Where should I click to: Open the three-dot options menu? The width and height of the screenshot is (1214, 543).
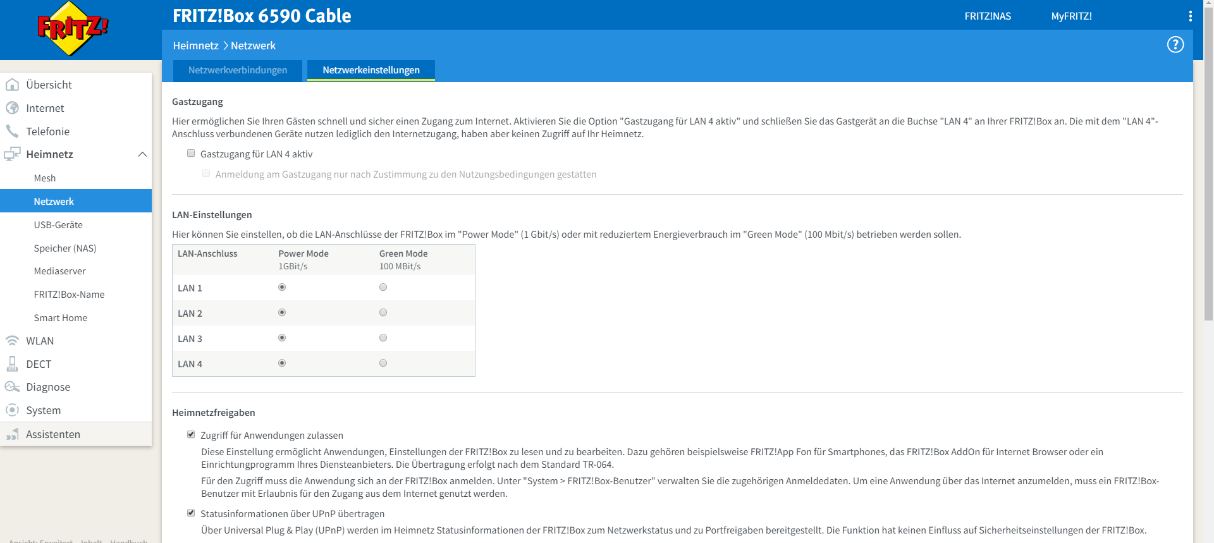coord(1190,16)
